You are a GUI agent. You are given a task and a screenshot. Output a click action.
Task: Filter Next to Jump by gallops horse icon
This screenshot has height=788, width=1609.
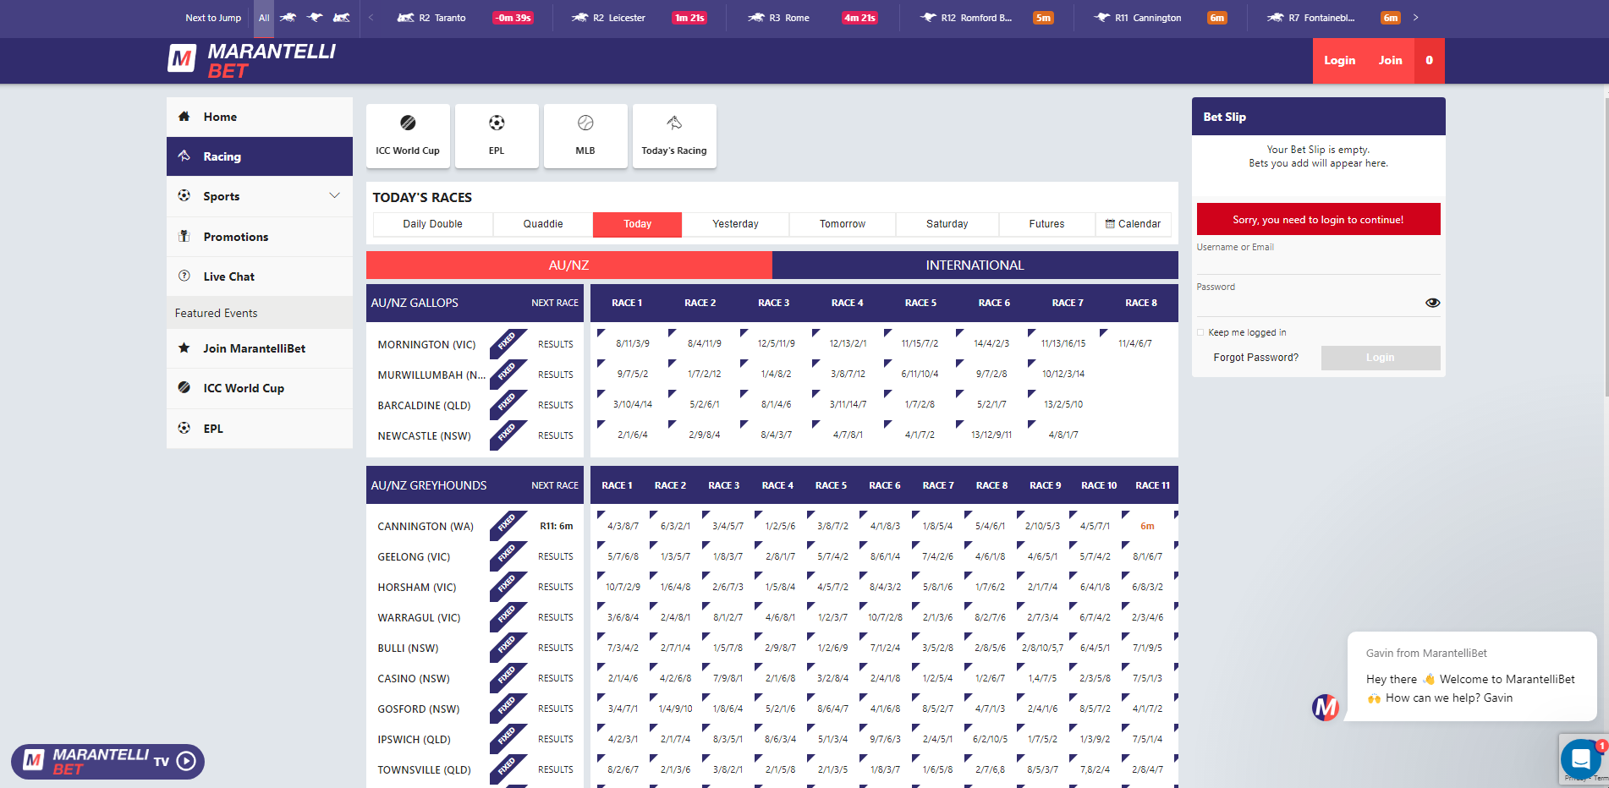tap(288, 18)
